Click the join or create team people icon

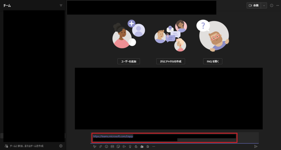pyautogui.click(x=6, y=146)
